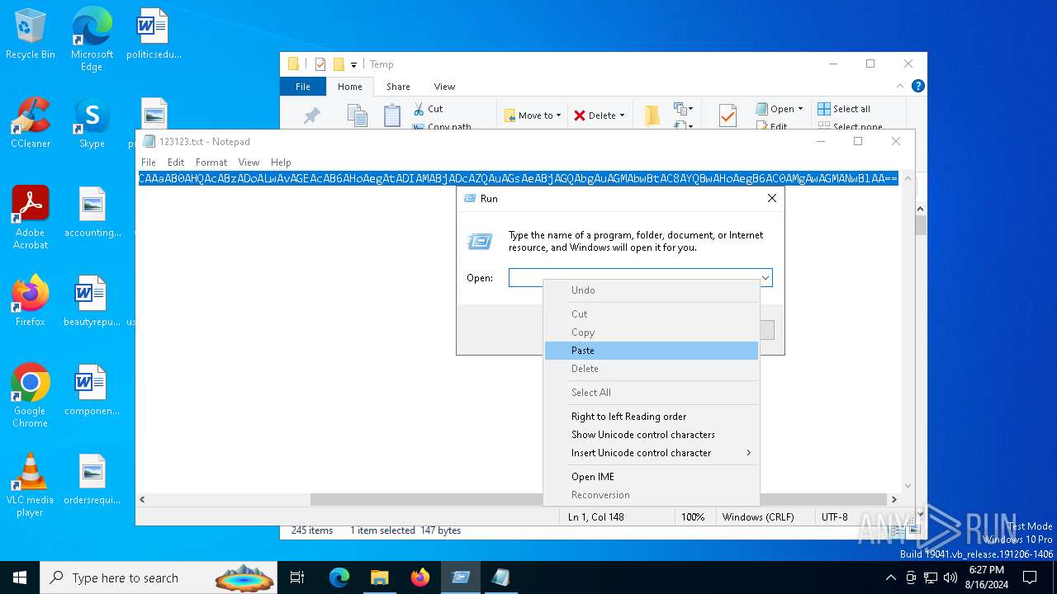Click Copy icon in Explorer ribbon
The height and width of the screenshot is (594, 1057).
(x=357, y=115)
